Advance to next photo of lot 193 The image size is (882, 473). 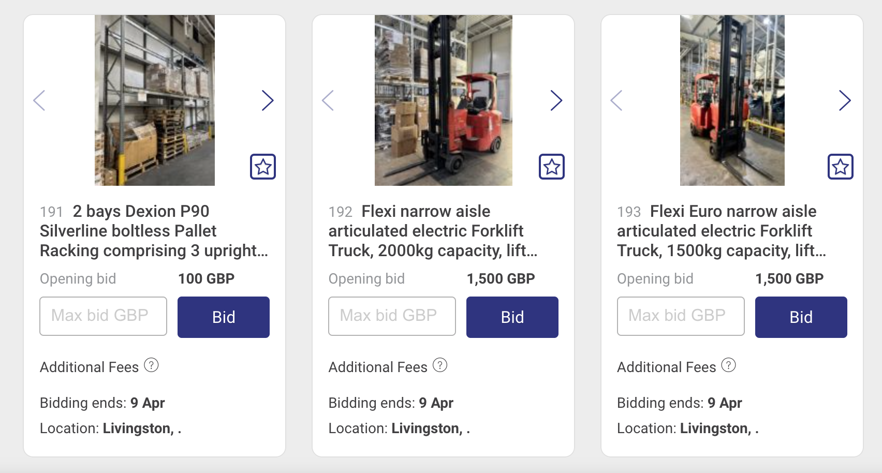click(x=845, y=100)
